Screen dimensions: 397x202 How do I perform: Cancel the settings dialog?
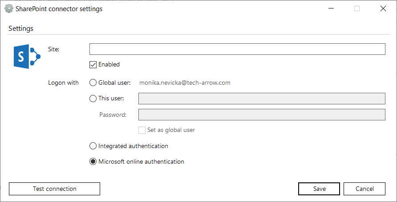point(364,189)
